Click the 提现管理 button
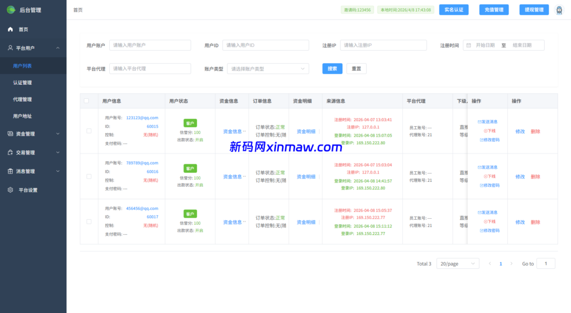This screenshot has height=313, width=571. [534, 10]
